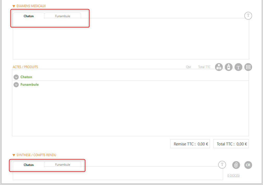Expand the Funambule row chevron in Actes / Produits
The image size is (263, 185).
click(16, 85)
